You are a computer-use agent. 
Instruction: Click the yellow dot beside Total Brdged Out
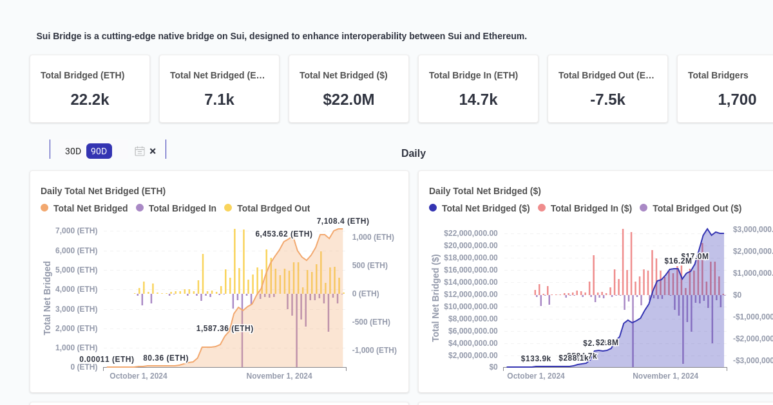click(x=227, y=208)
